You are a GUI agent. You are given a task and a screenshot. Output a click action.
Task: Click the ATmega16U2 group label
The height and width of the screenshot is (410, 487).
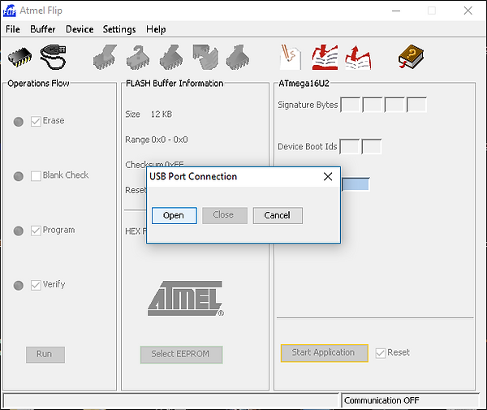[304, 84]
